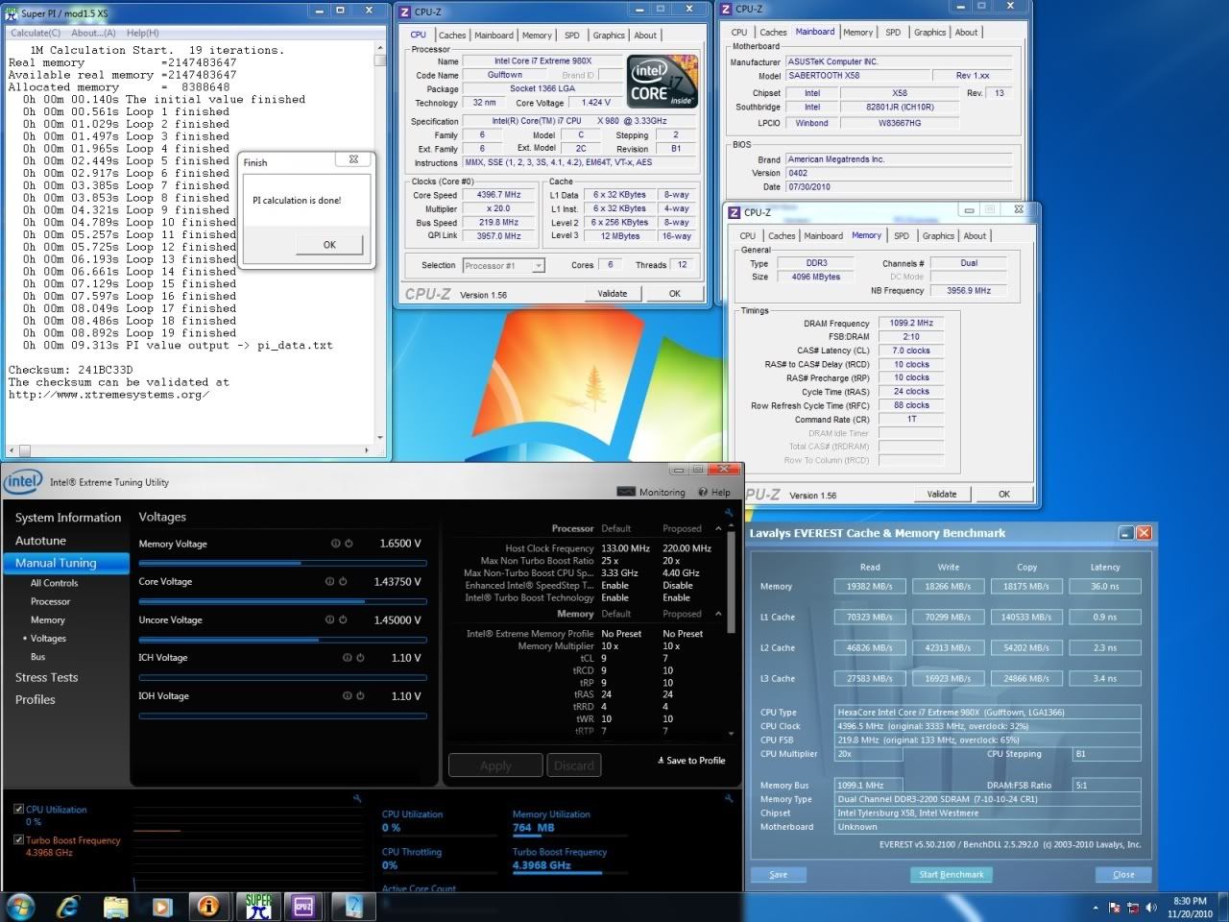The image size is (1229, 922).
Task: Collapse the Processor section in XTU summary
Action: [x=718, y=528]
